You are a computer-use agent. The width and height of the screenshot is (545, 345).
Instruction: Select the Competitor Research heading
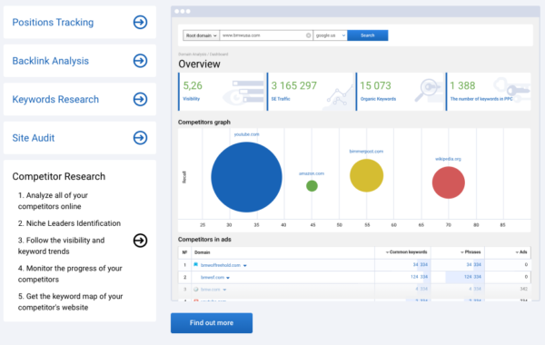pyautogui.click(x=59, y=176)
